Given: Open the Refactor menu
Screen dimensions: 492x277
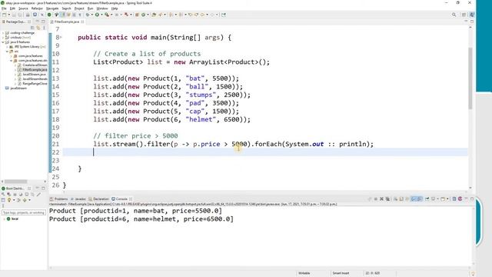Looking at the screenshot, I should pyautogui.click(x=37, y=8).
